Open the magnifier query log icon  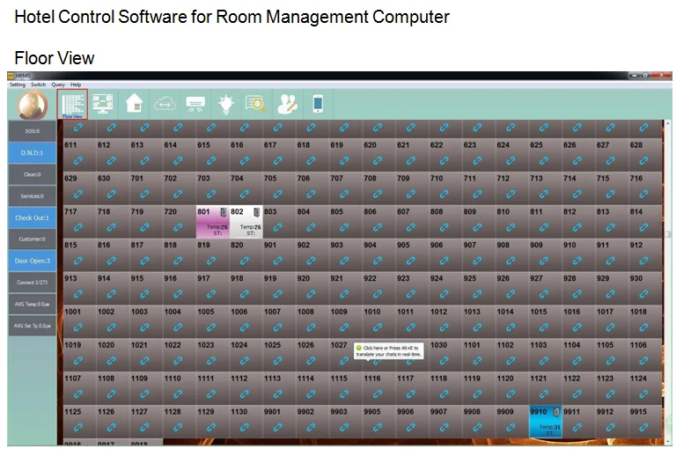pos(256,104)
